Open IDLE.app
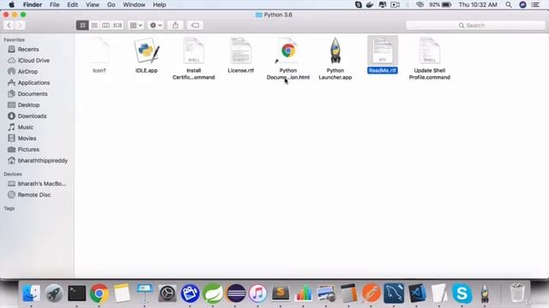This screenshot has height=308, width=549. point(147,51)
